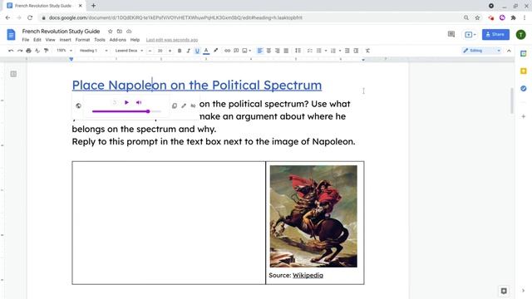The image size is (532, 299).
Task: Expand bulleted list options arrow
Action: (326, 51)
